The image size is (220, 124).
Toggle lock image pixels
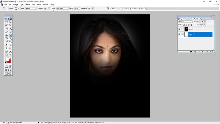click(186, 25)
